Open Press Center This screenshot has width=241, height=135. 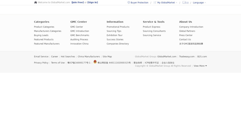pyautogui.click(x=186, y=35)
